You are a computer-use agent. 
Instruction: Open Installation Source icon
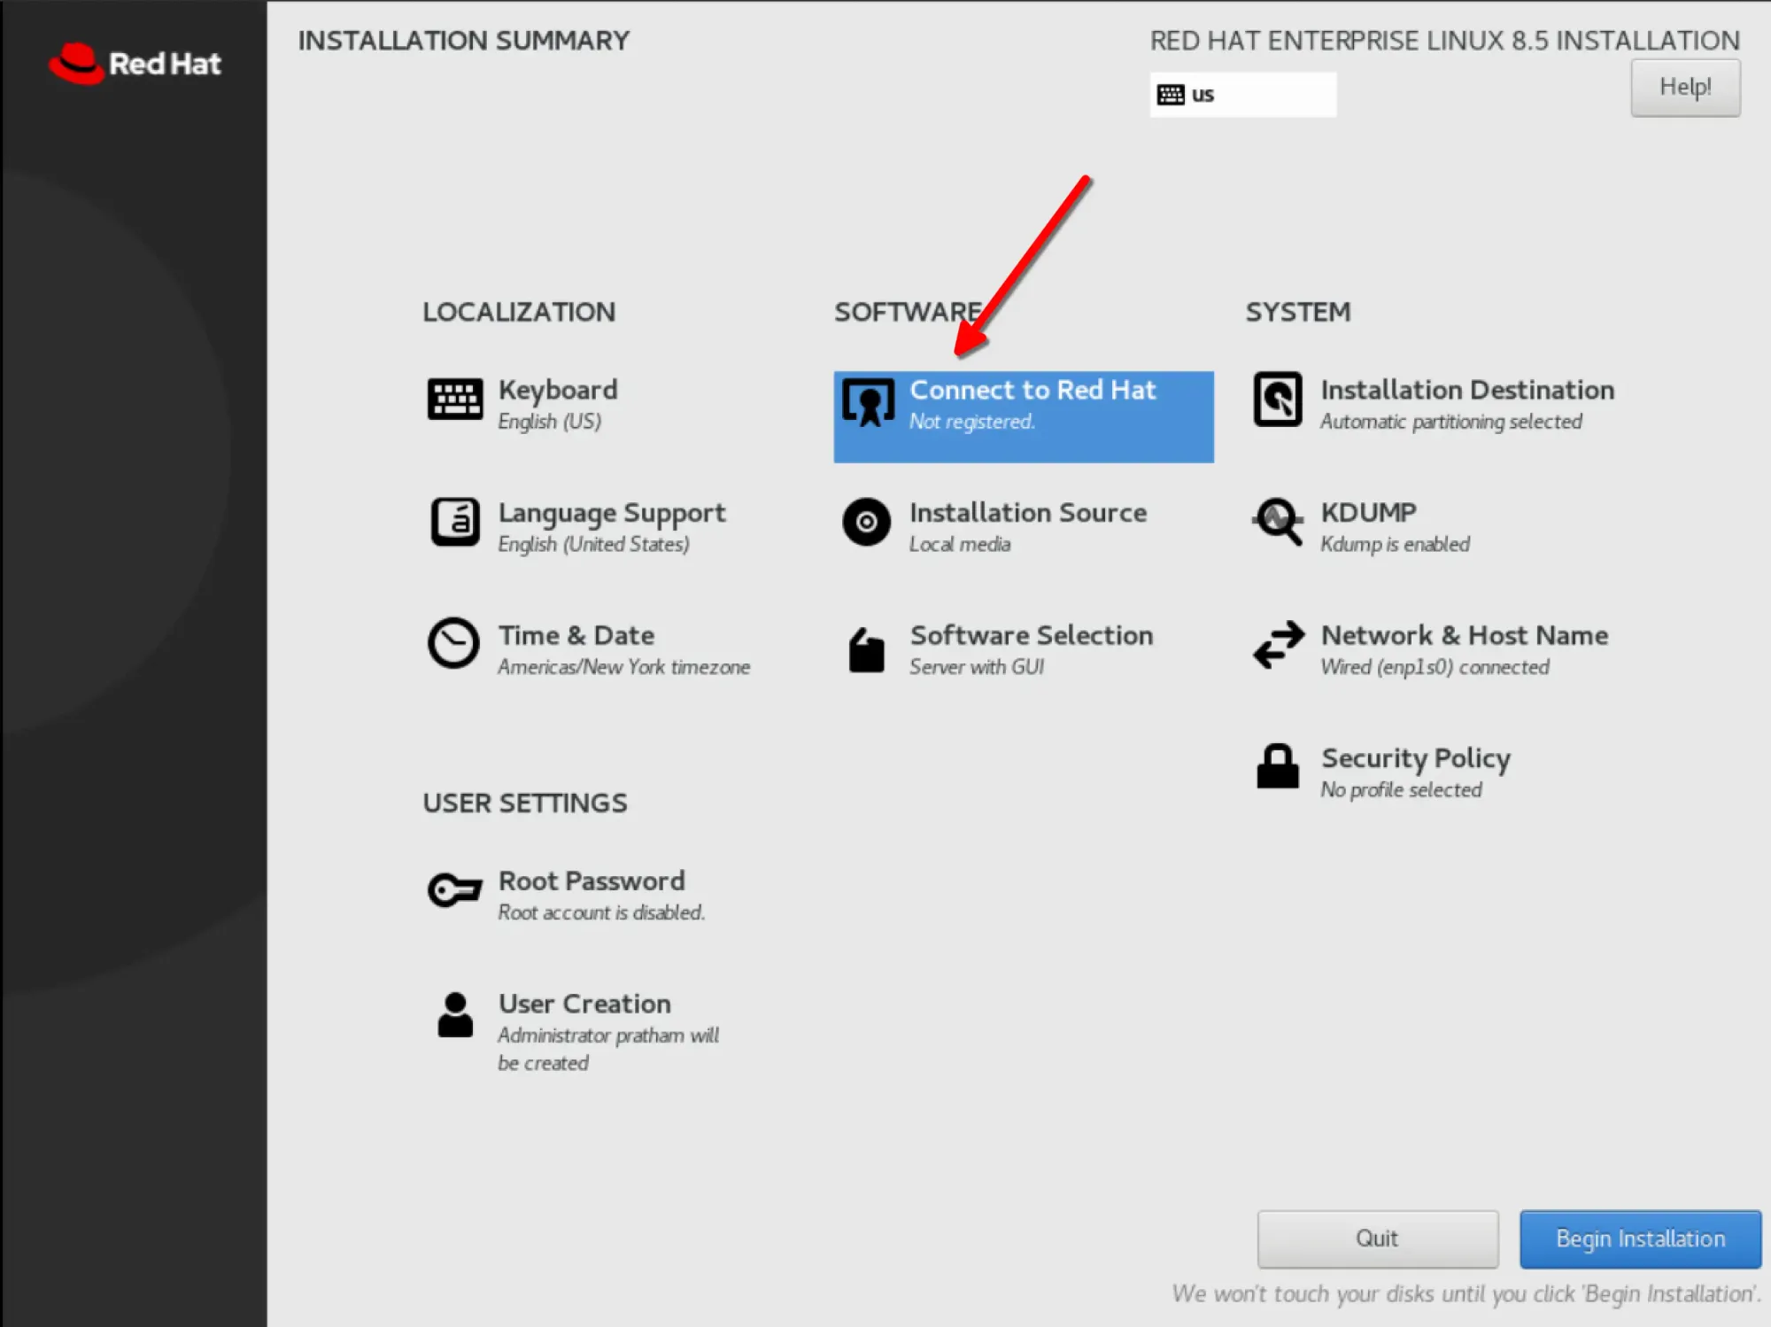[864, 521]
